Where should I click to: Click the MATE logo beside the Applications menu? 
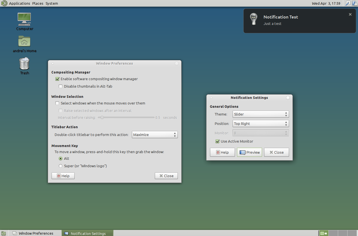(4, 3)
